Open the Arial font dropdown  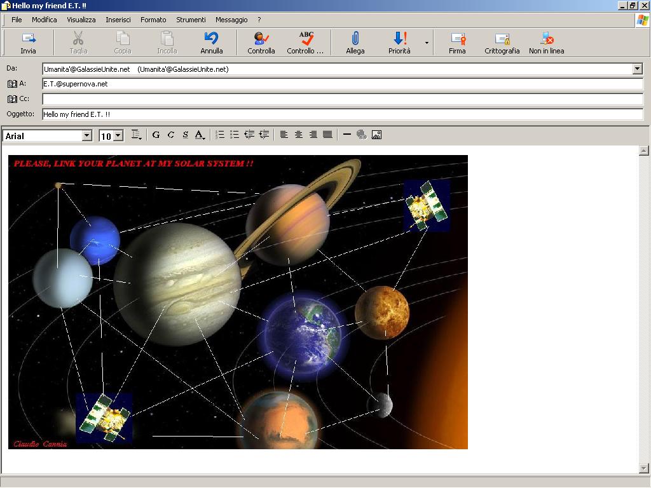click(86, 136)
